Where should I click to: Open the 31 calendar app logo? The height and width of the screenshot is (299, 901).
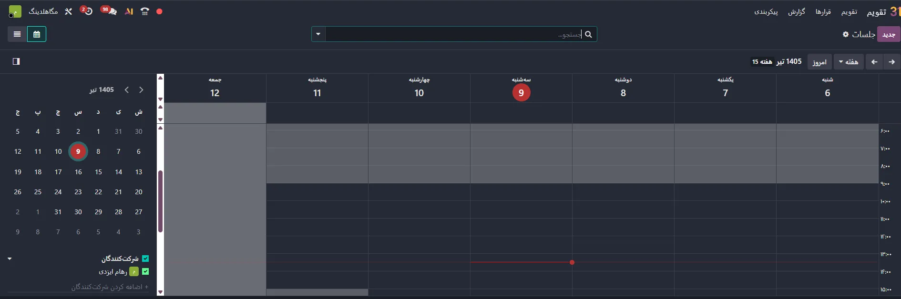point(895,12)
